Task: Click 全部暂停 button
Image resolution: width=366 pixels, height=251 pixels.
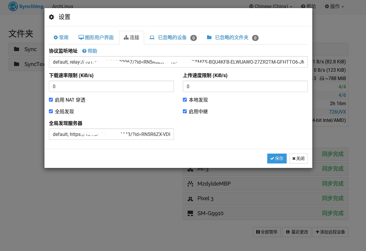Action: point(267,232)
